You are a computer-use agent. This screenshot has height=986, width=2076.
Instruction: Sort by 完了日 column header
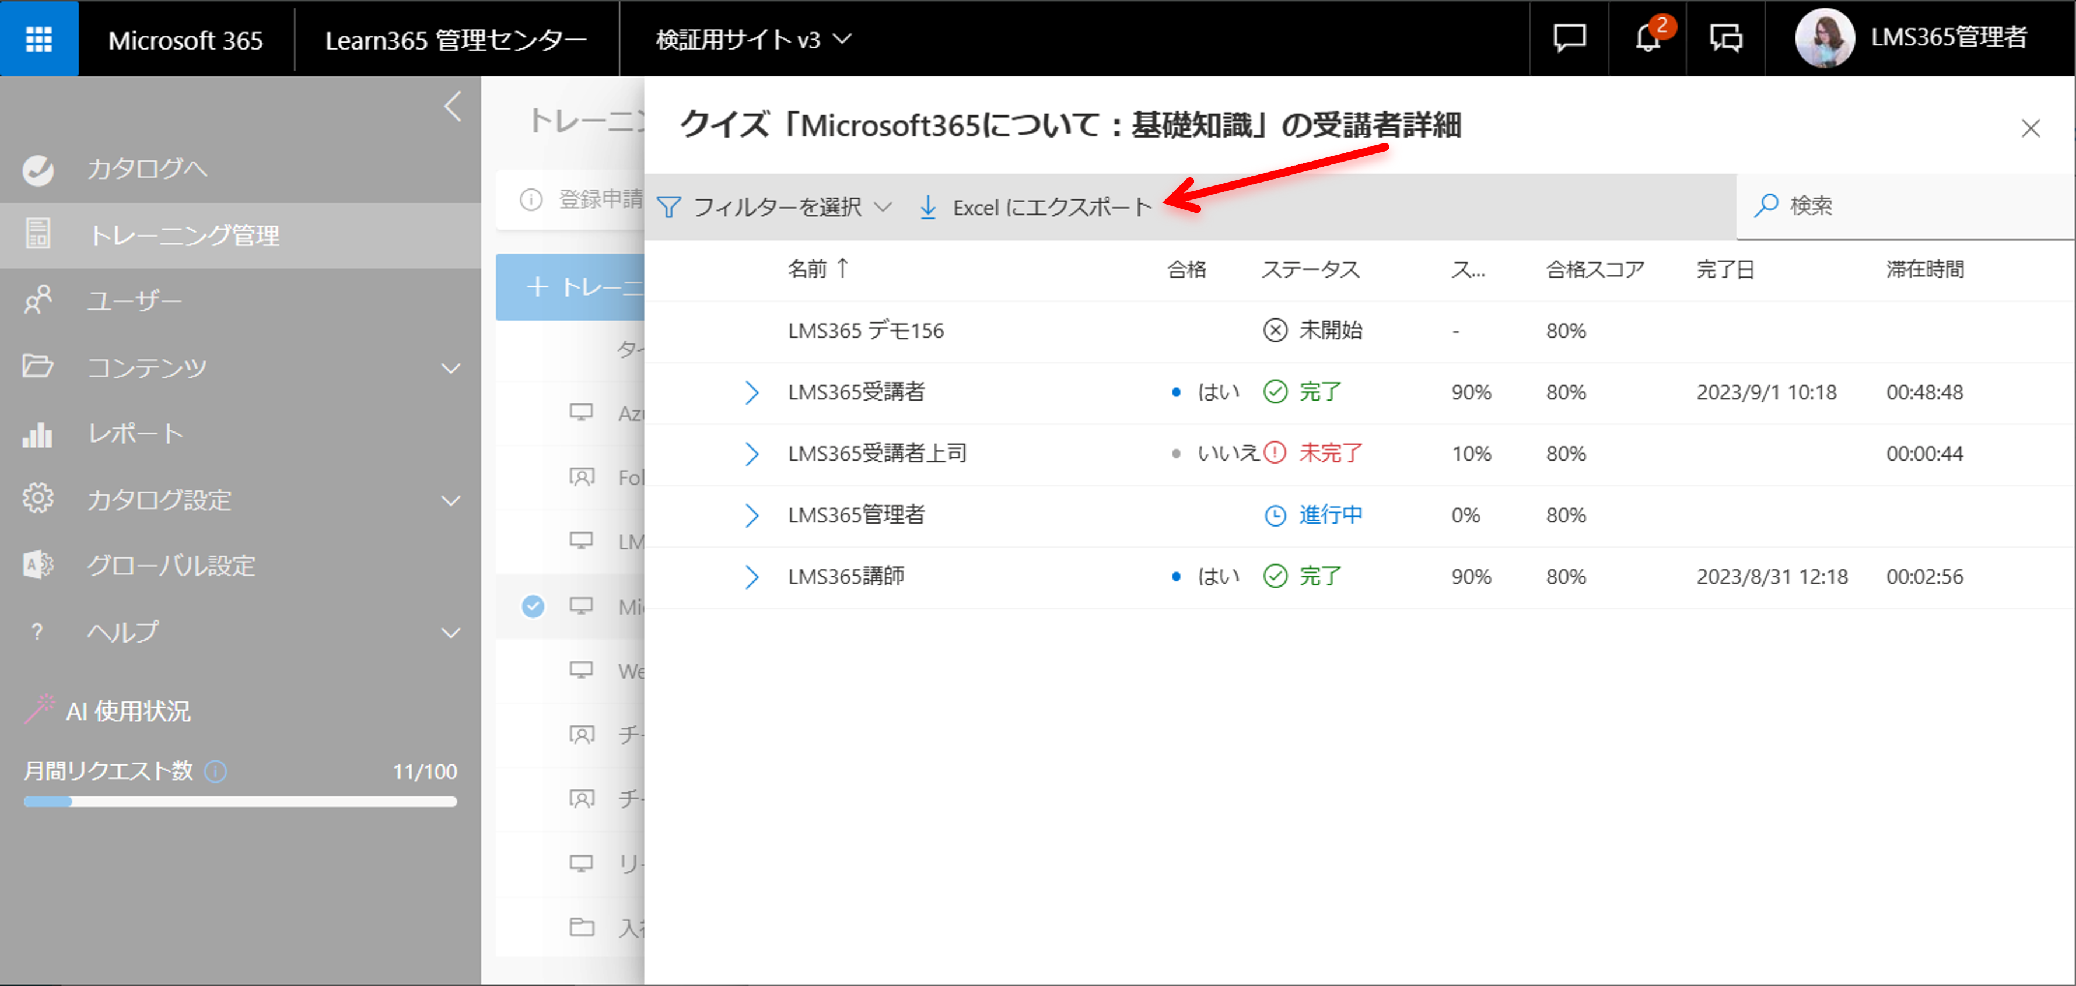click(1725, 269)
